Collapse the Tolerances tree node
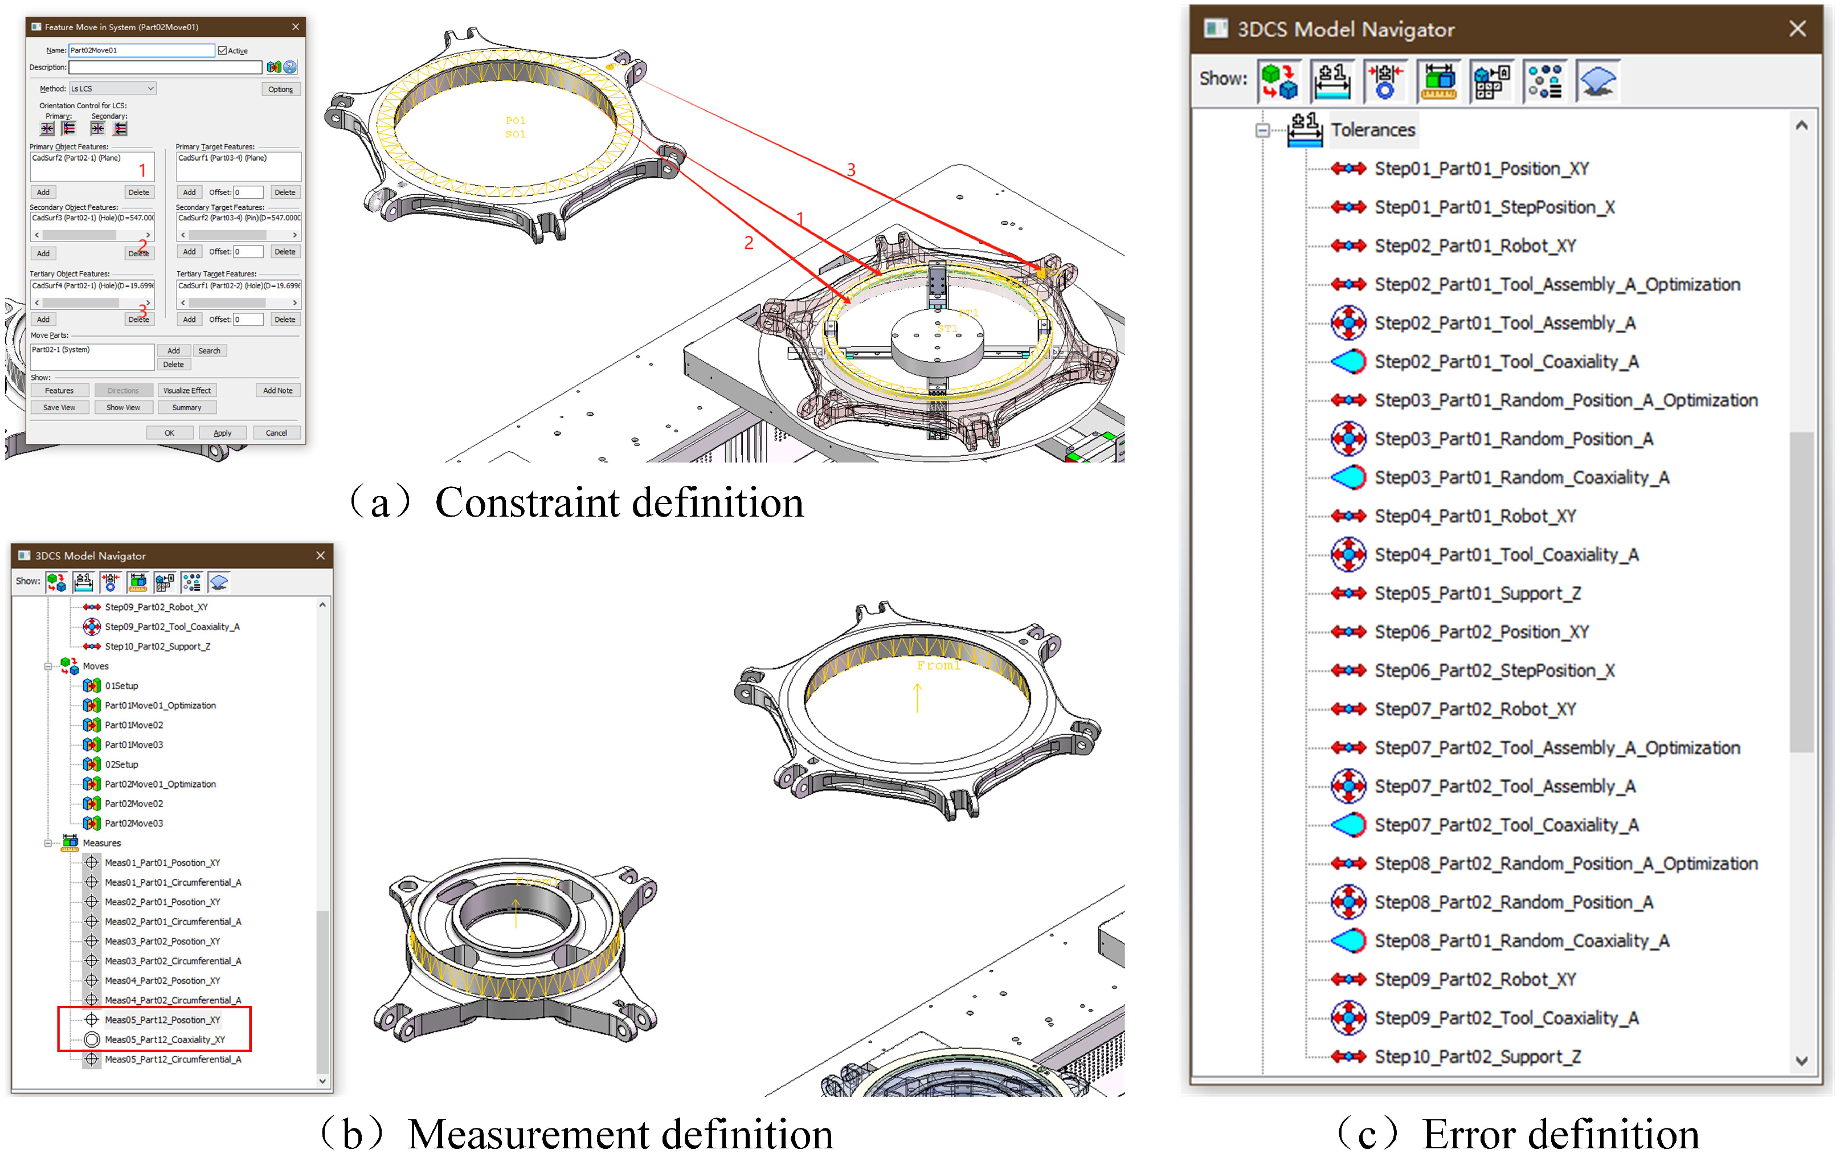The image size is (1840, 1158). (1262, 130)
